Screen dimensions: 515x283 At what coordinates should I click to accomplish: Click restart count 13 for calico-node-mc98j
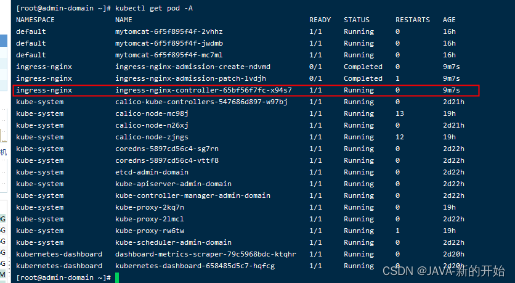click(400, 113)
